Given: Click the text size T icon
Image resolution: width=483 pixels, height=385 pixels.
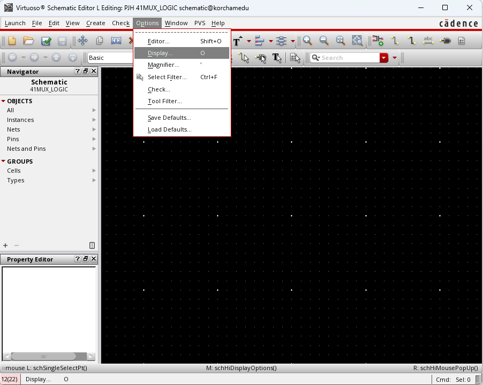Looking at the screenshot, I should coord(238,41).
